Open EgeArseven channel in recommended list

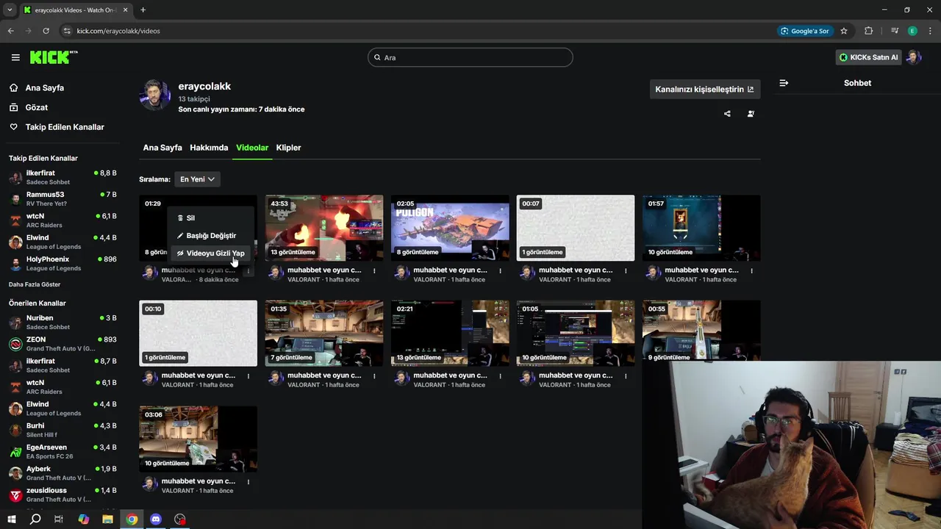[x=62, y=452]
